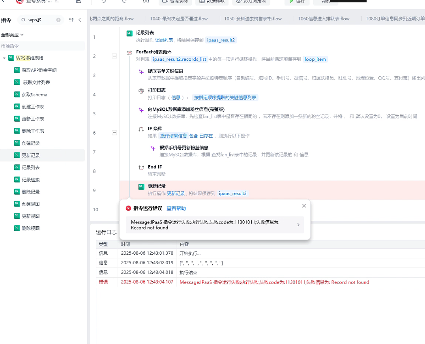The image size is (425, 344).
Task: Click the 按指定顺序提取的关键信息列表 variable chip
Action: coord(225,98)
